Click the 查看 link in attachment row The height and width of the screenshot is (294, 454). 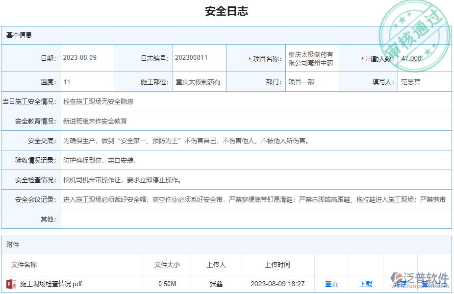point(331,283)
